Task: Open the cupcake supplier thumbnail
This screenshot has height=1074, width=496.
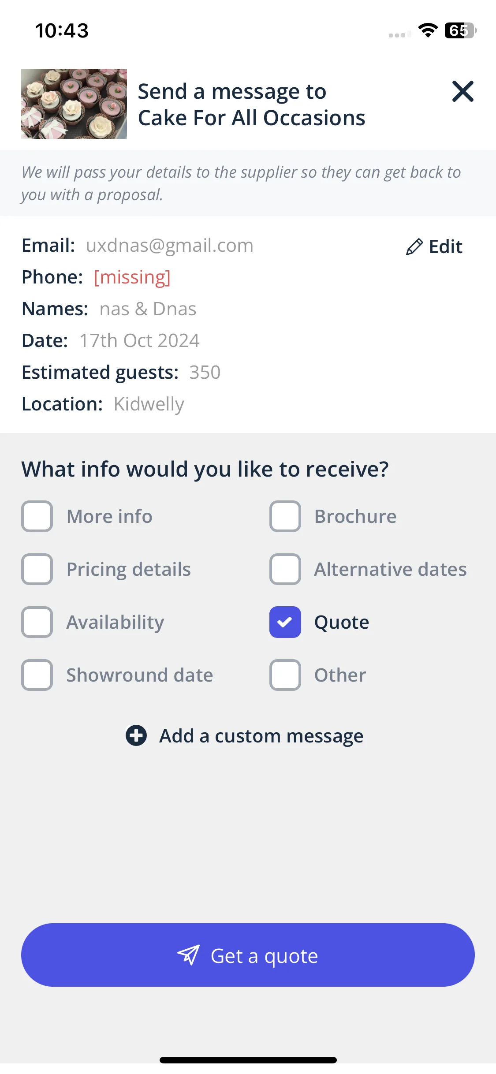Action: pyautogui.click(x=74, y=104)
